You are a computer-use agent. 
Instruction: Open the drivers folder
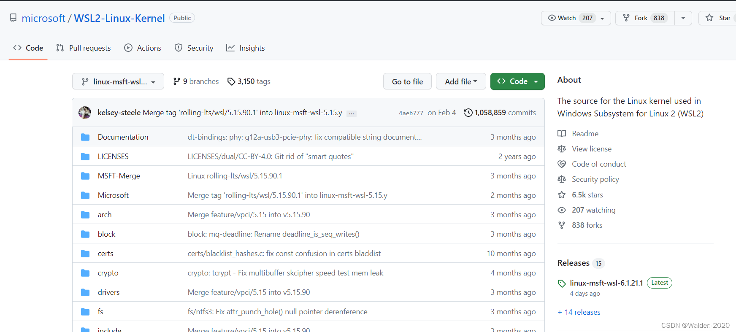point(109,292)
